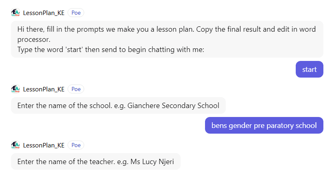Image resolution: width=336 pixels, height=171 pixels.
Task: Click the LessonPlan_KE avatar above the school name prompt
Action: pyautogui.click(x=15, y=89)
